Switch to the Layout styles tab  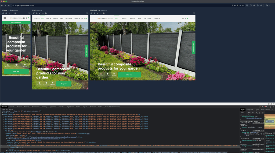(257, 110)
